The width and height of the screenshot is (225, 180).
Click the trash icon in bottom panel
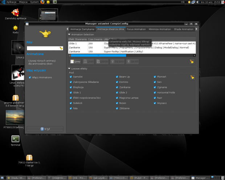[x=223, y=178]
